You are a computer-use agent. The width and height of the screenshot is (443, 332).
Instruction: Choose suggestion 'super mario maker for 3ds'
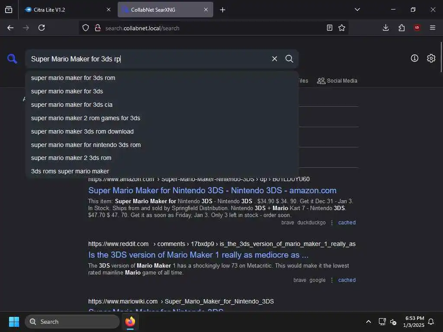point(162,91)
